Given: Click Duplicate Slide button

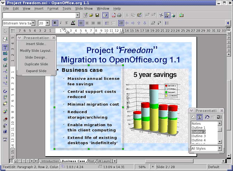Looking at the screenshot, I should coord(36,64).
